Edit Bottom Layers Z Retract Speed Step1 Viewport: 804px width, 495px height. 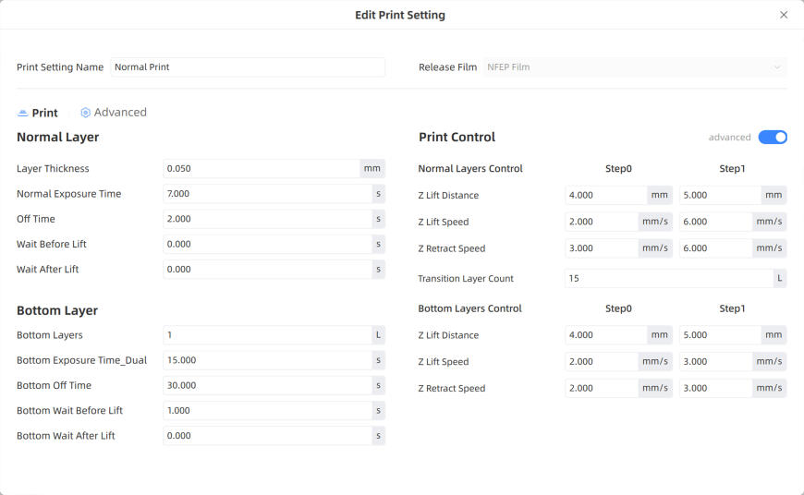click(716, 389)
